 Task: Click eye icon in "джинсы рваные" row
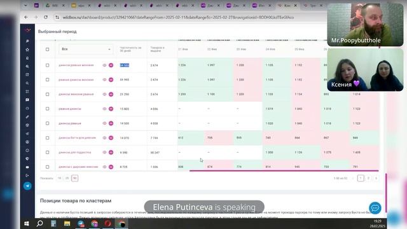coord(104,123)
